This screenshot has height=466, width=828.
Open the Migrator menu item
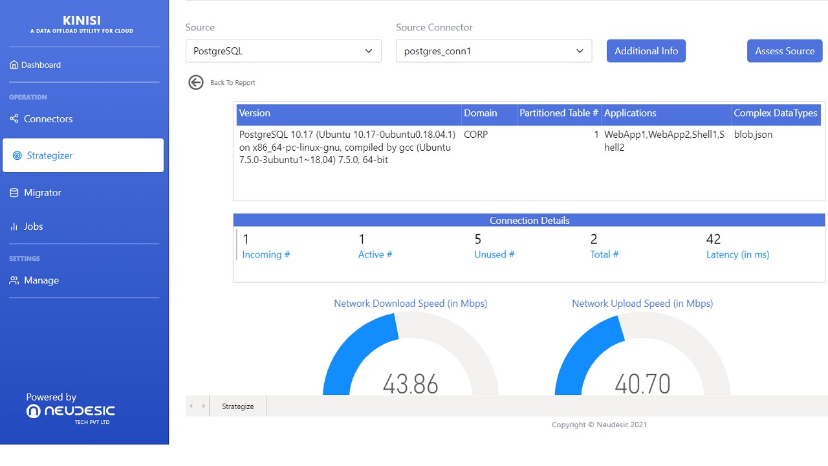pyautogui.click(x=43, y=192)
